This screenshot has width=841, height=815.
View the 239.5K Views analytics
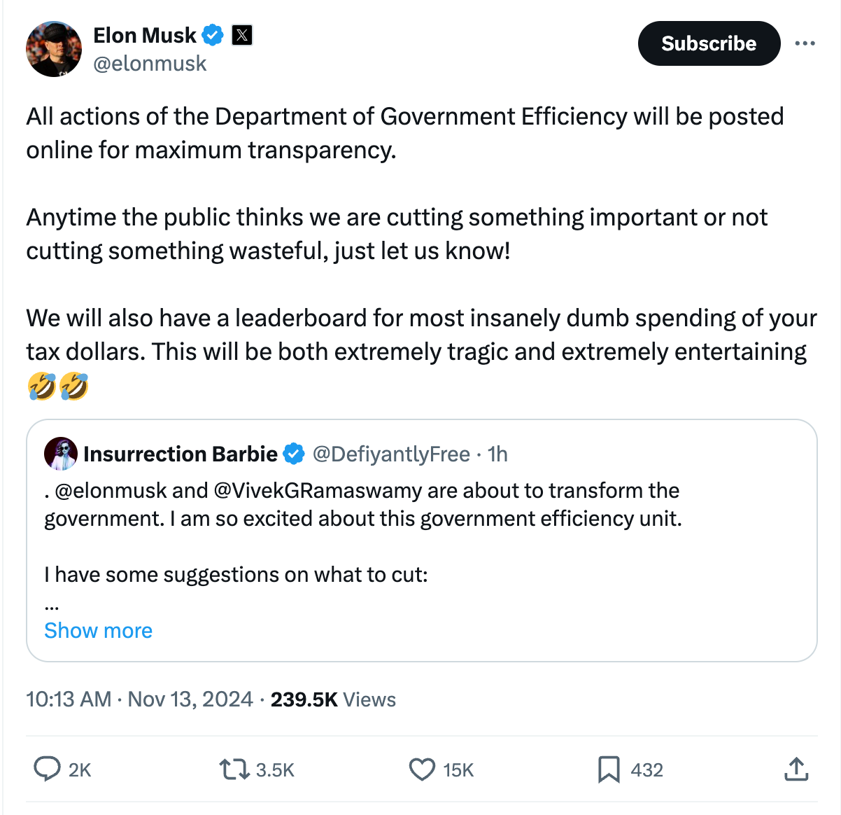tap(333, 699)
